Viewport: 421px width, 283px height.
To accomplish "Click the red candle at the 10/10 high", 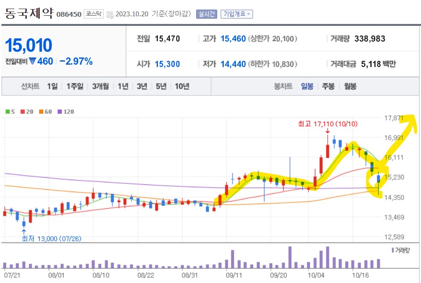I will [328, 151].
